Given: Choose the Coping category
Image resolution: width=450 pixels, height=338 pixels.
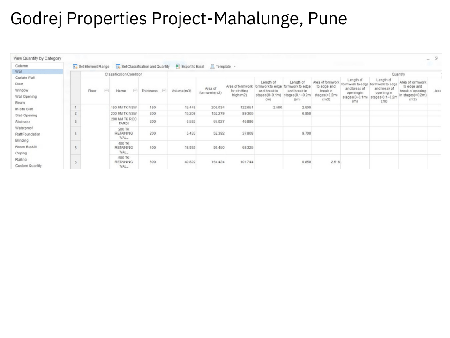Looking at the screenshot, I should tap(21, 153).
